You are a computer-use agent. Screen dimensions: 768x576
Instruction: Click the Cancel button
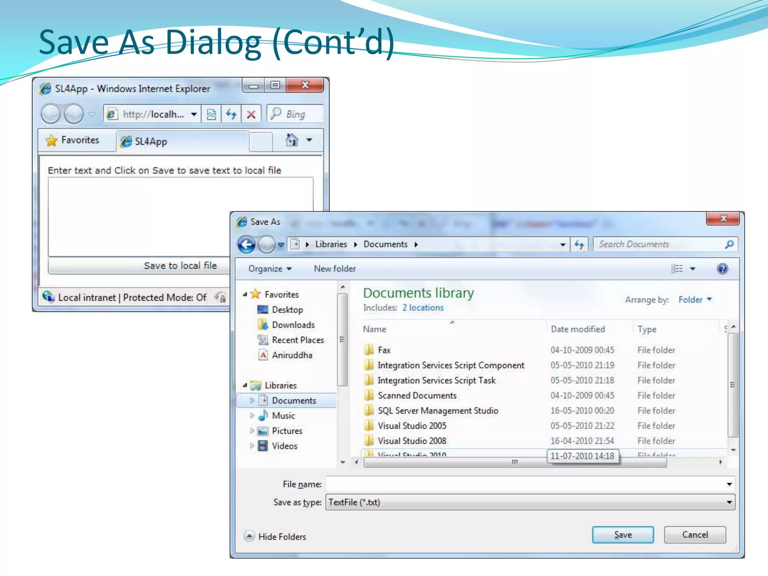pyautogui.click(x=695, y=535)
